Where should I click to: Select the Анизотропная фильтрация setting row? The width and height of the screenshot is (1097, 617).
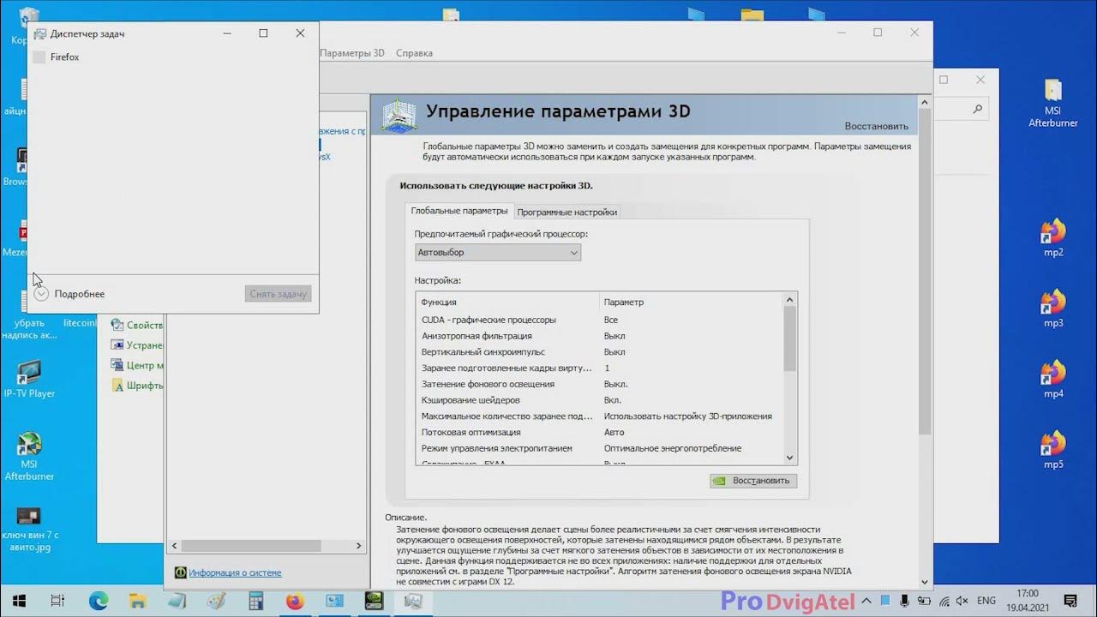tap(599, 336)
